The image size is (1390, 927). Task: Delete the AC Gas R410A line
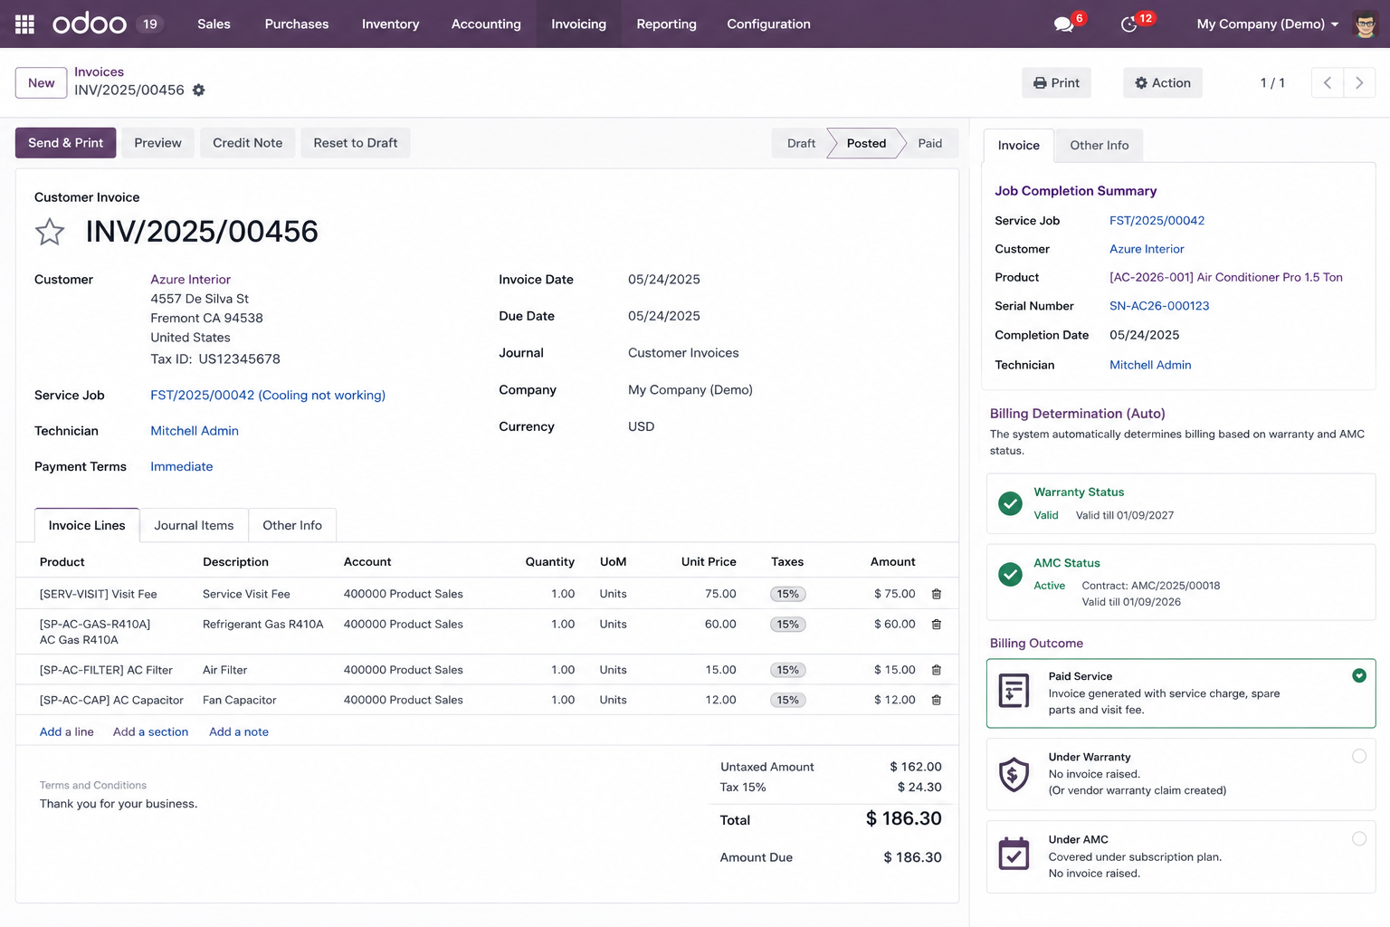tap(937, 625)
